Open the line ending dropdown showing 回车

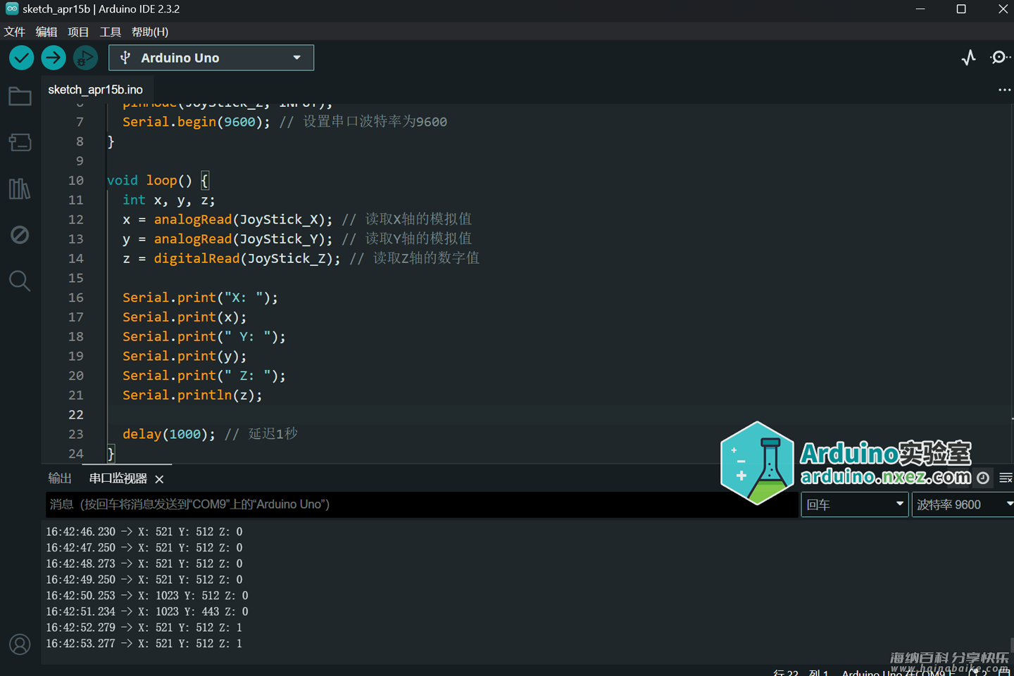pyautogui.click(x=854, y=504)
